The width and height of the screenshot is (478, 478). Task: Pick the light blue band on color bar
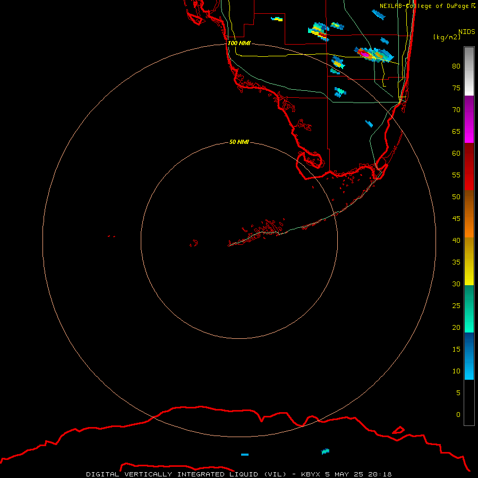pos(469,356)
